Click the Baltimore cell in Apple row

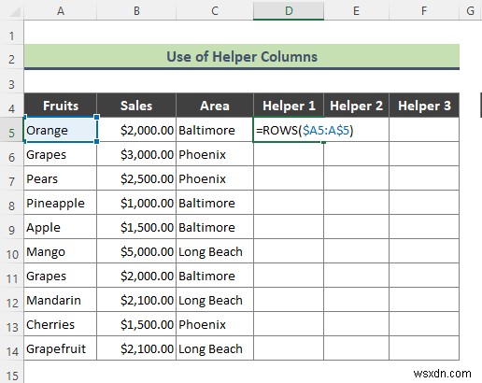(x=215, y=227)
